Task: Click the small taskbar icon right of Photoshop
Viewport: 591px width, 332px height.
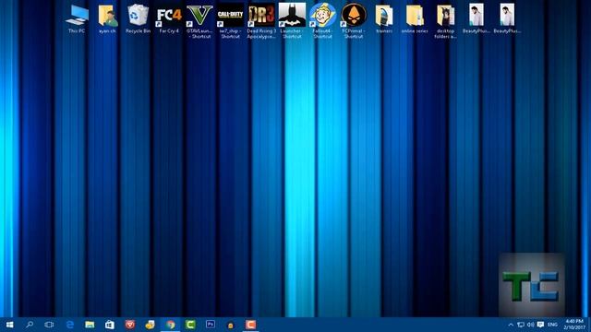Action: pyautogui.click(x=230, y=325)
